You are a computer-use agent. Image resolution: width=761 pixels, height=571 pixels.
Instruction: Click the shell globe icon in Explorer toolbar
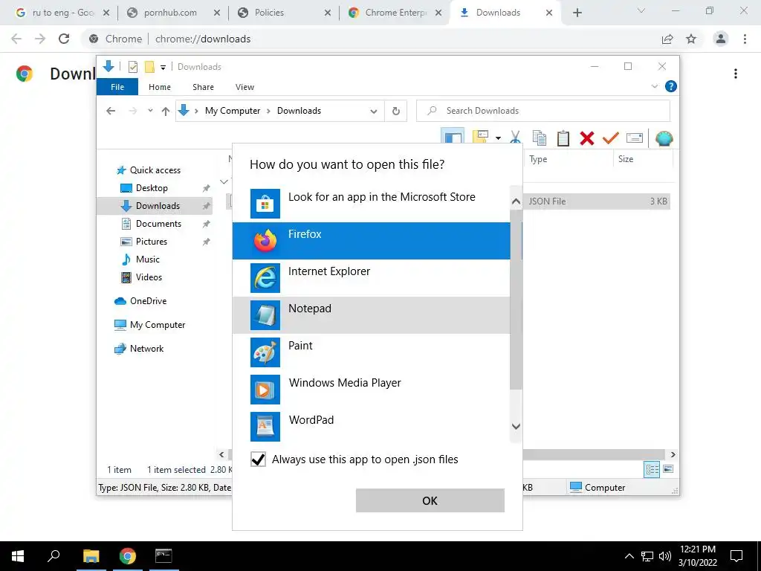[664, 138]
